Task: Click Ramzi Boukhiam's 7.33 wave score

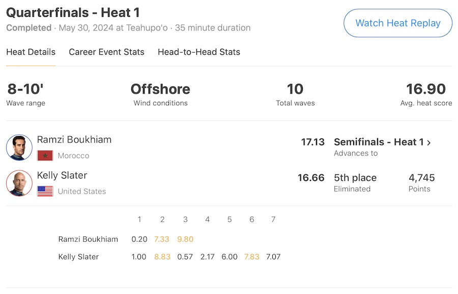Action: 161,239
